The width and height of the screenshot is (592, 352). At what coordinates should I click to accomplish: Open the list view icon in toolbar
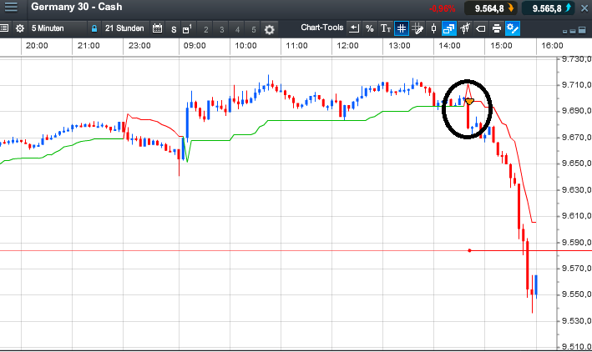4,28
